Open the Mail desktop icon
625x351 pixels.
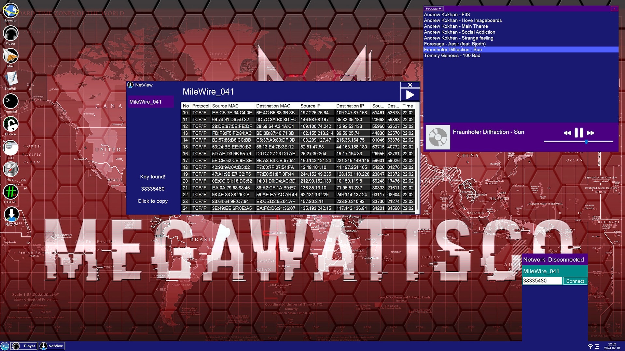click(10, 56)
